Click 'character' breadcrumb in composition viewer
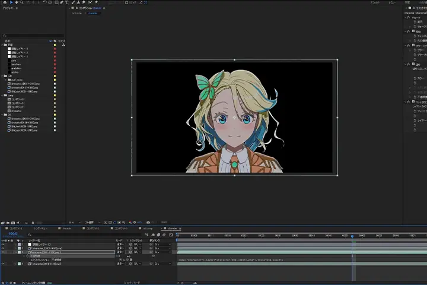Image resolution: width=427 pixels, height=285 pixels. (93, 13)
